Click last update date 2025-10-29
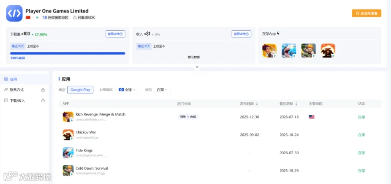 pos(289,171)
